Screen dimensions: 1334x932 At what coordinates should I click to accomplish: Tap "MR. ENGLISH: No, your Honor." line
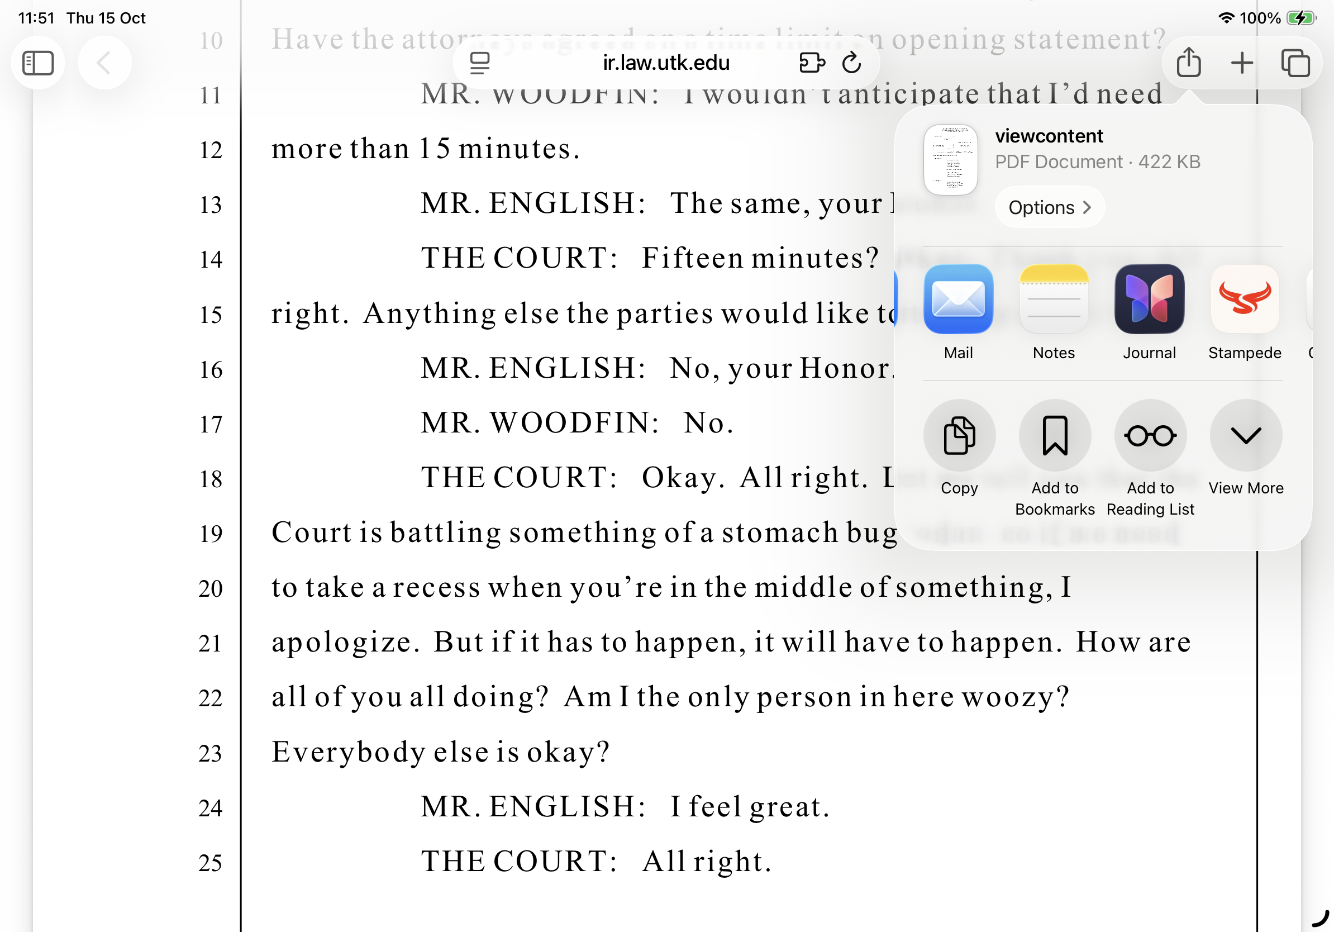(x=659, y=368)
